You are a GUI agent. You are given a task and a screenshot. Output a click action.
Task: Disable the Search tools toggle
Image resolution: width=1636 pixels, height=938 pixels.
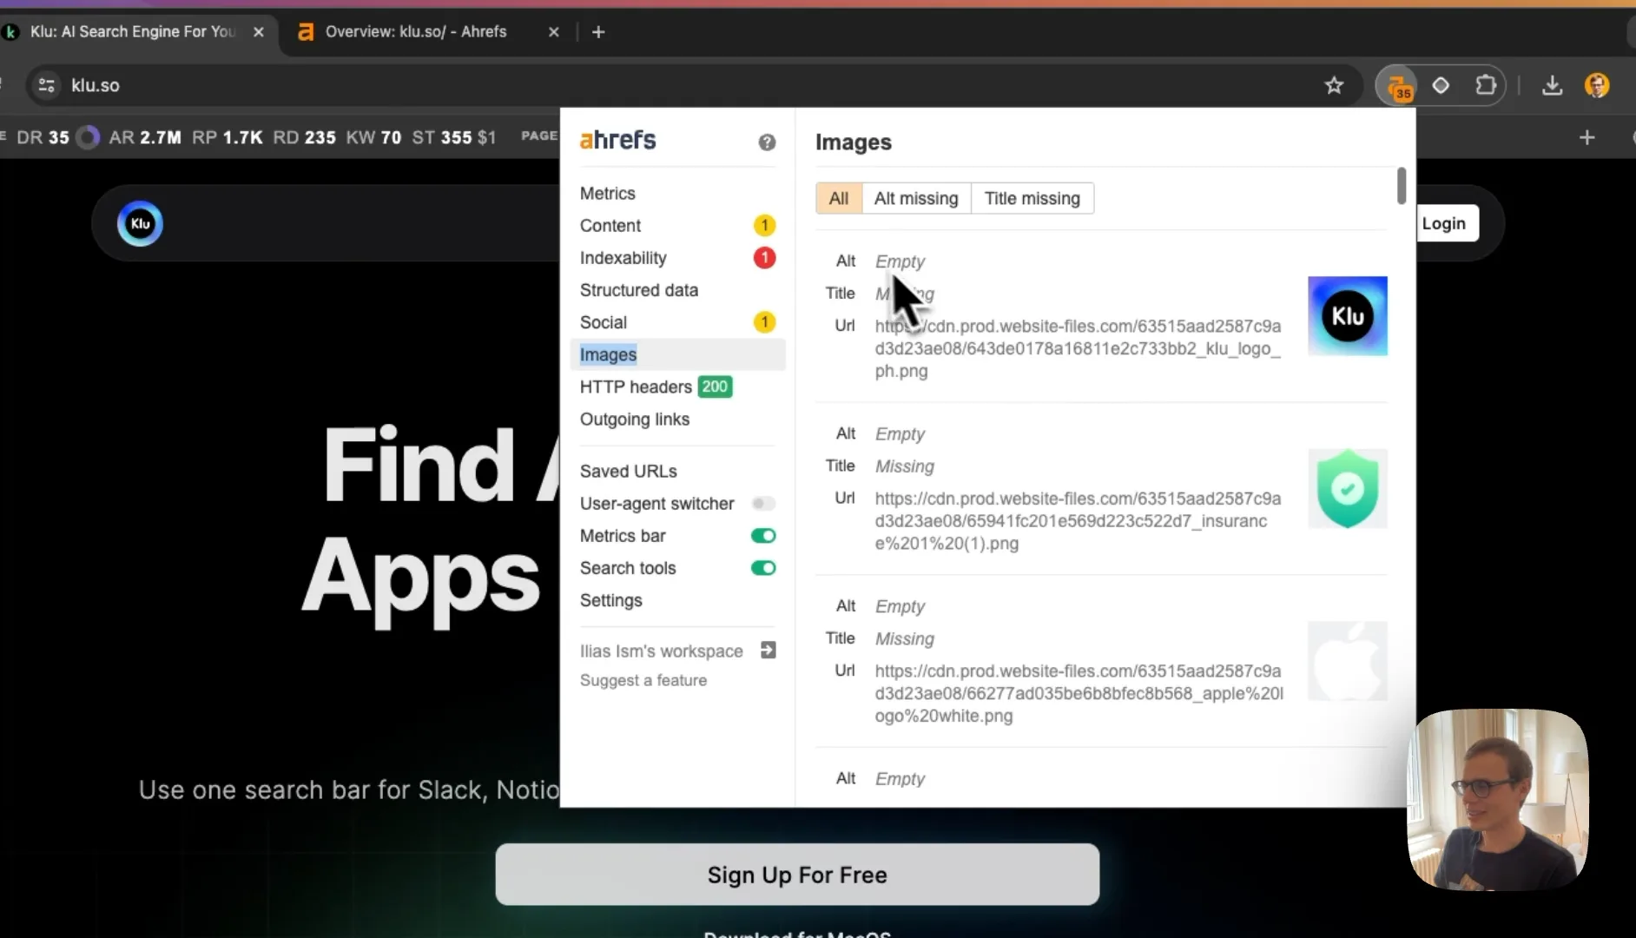click(x=763, y=568)
